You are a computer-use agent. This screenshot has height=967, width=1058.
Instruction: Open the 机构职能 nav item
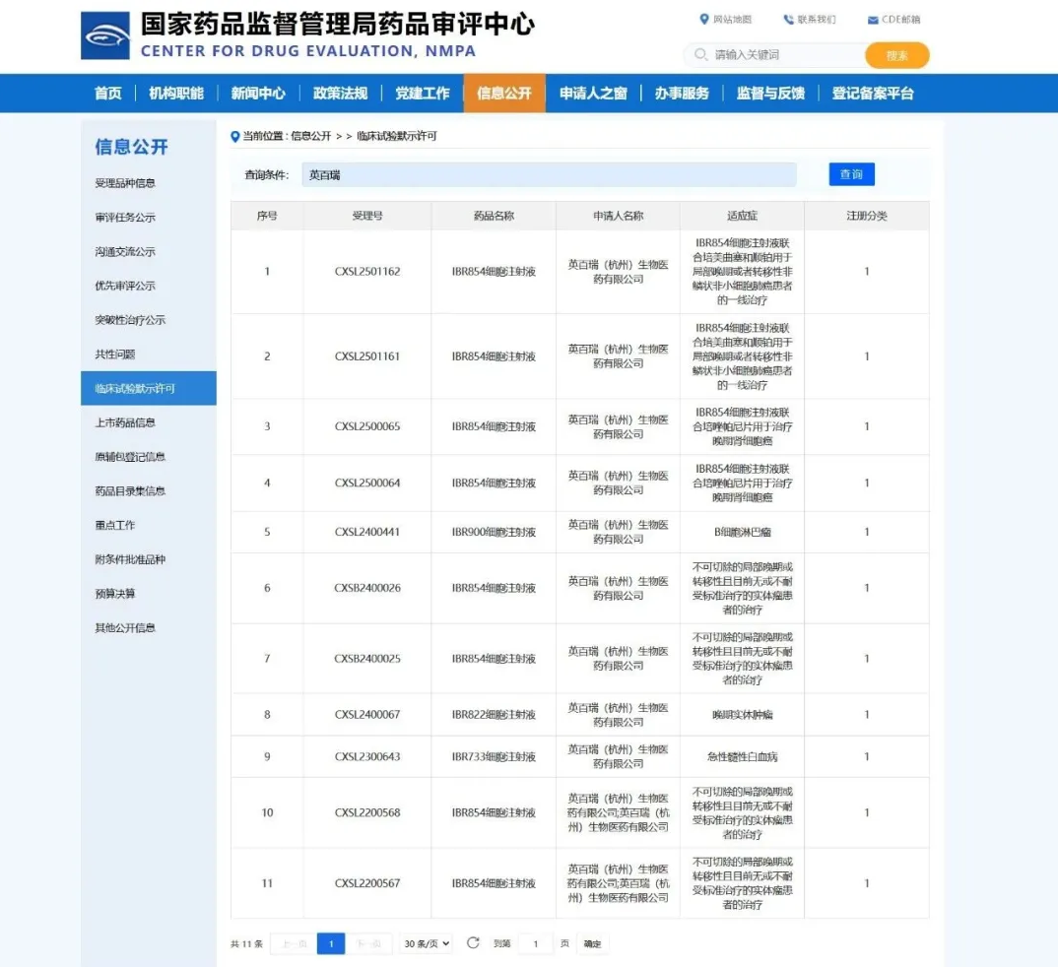tap(176, 94)
